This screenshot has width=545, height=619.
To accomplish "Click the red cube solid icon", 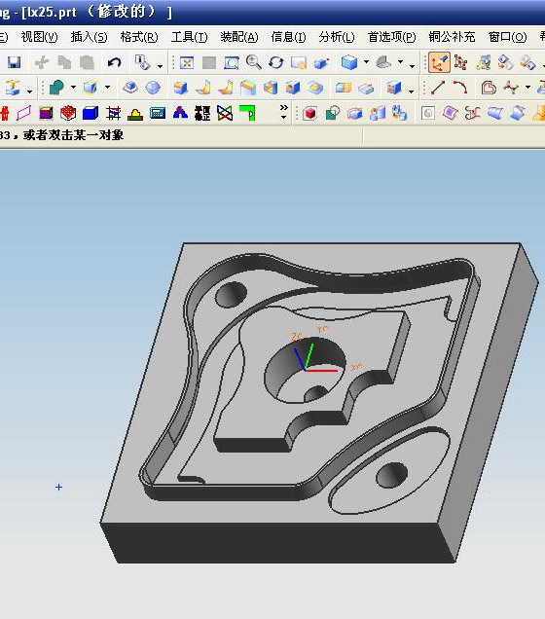I will [310, 114].
